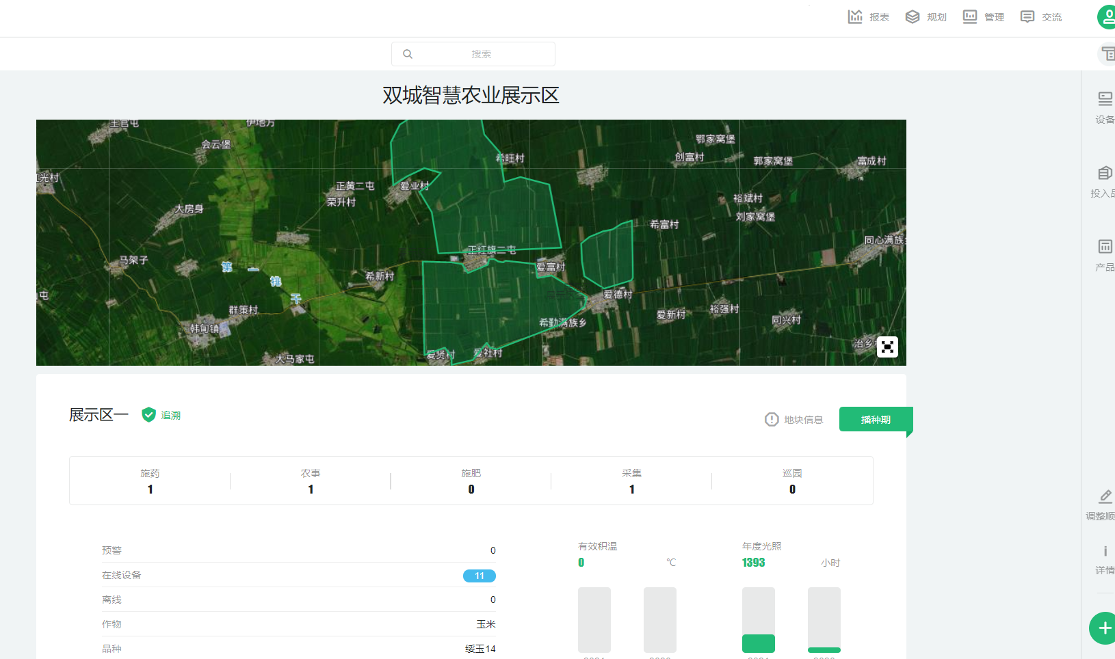1115x659 pixels.
Task: Click the 追溯 traceability link
Action: 170,415
